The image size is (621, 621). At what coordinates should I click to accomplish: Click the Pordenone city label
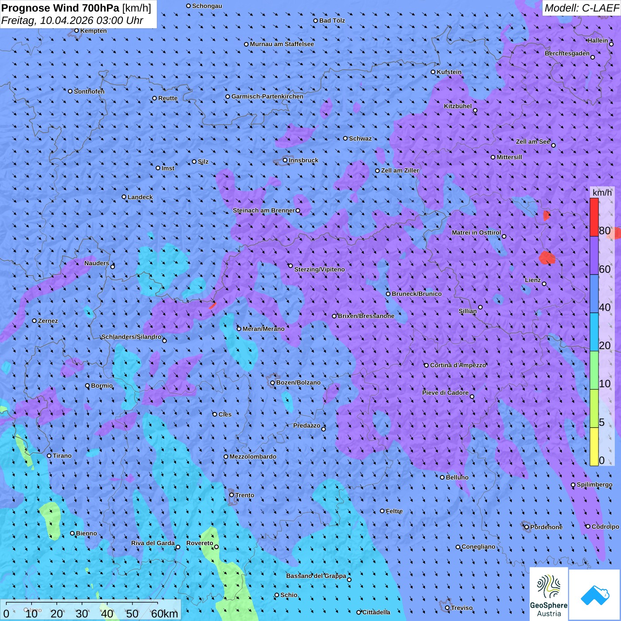[546, 527]
